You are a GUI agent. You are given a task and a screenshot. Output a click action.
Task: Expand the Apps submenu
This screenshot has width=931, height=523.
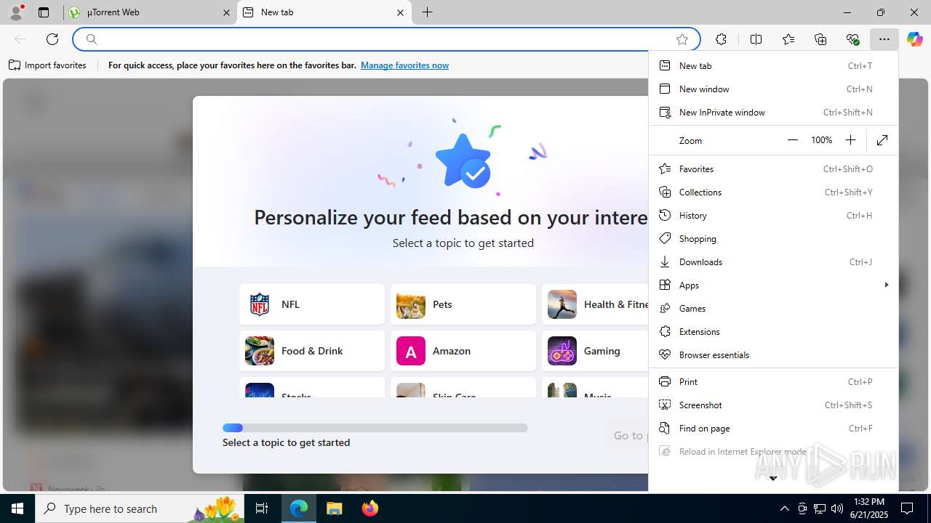click(773, 285)
